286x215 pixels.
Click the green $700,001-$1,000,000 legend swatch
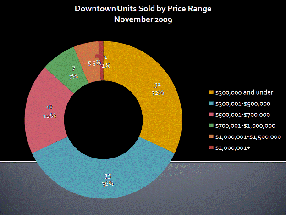point(211,125)
